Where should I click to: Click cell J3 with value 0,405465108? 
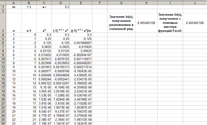[195, 23]
